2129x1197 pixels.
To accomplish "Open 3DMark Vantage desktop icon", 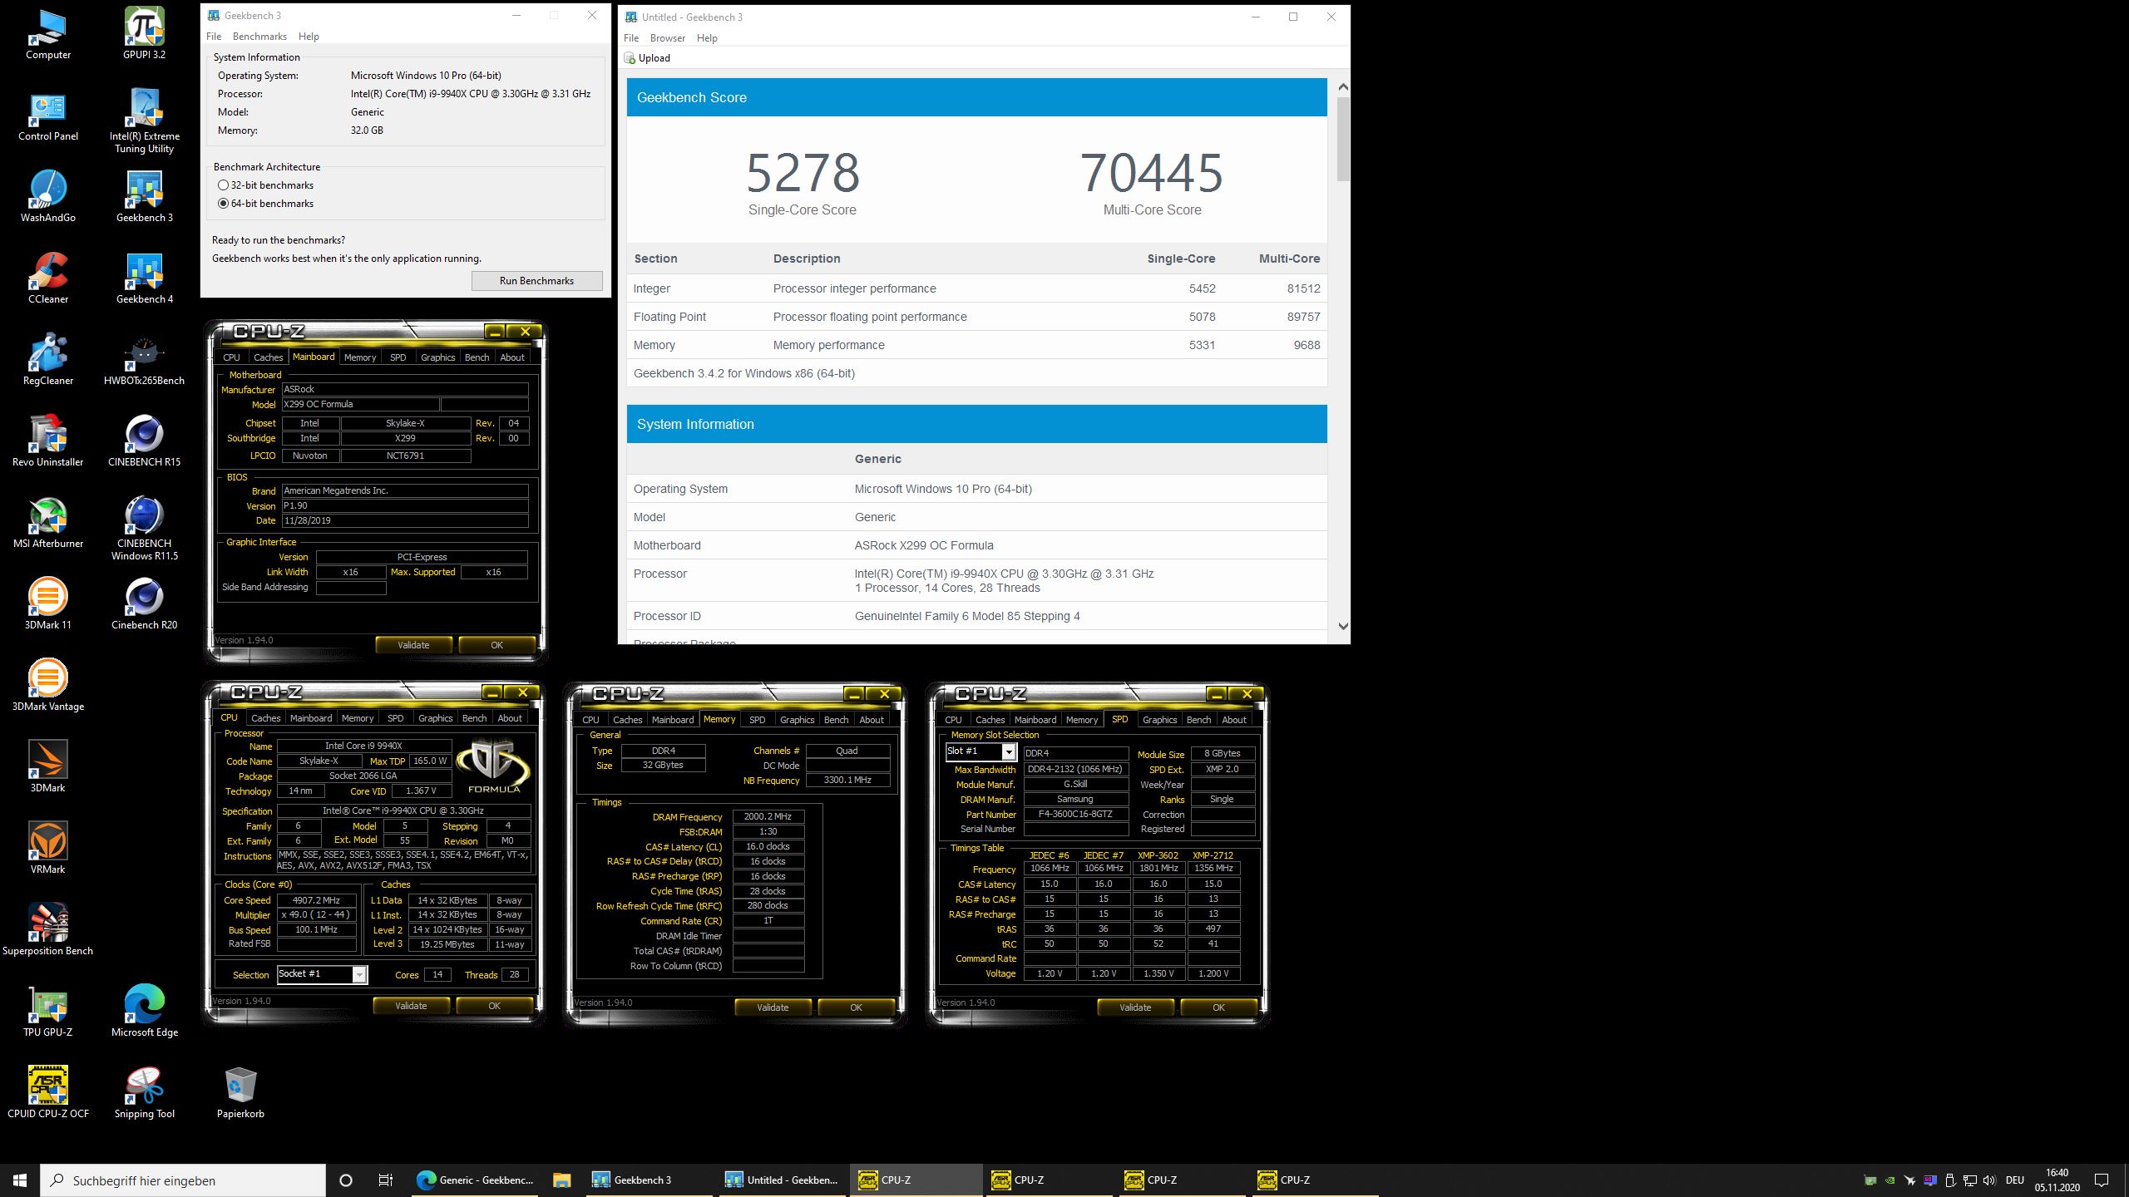I will coord(48,686).
